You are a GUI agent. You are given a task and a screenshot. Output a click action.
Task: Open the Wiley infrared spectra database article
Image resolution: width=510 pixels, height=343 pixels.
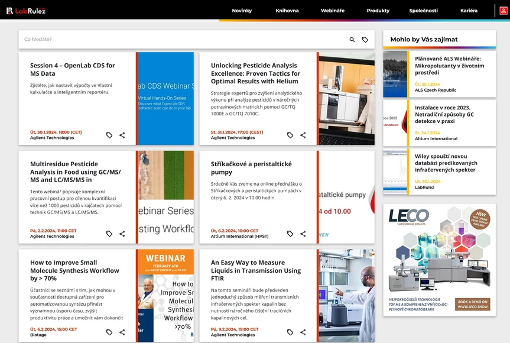[446, 164]
